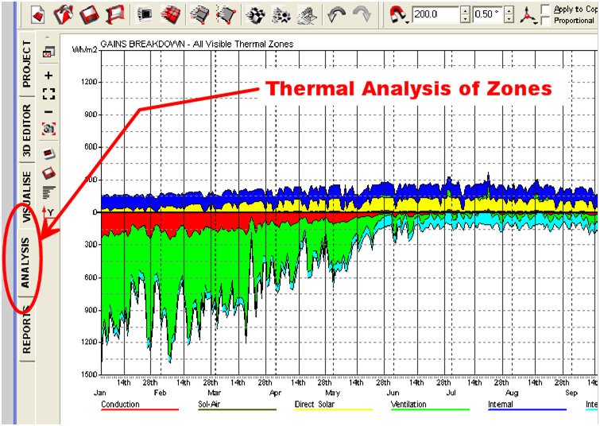Click the GAINS BREAKDOWN chart title
Image resolution: width=600 pixels, height=426 pixels.
(x=196, y=44)
